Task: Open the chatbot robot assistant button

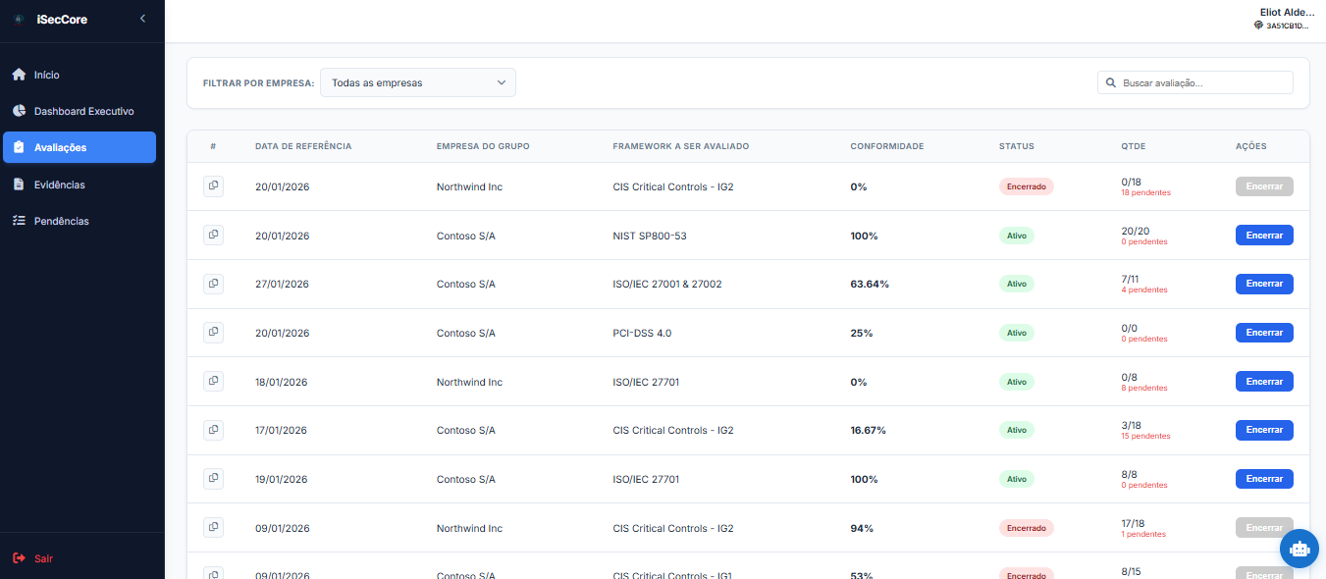Action: pyautogui.click(x=1299, y=550)
